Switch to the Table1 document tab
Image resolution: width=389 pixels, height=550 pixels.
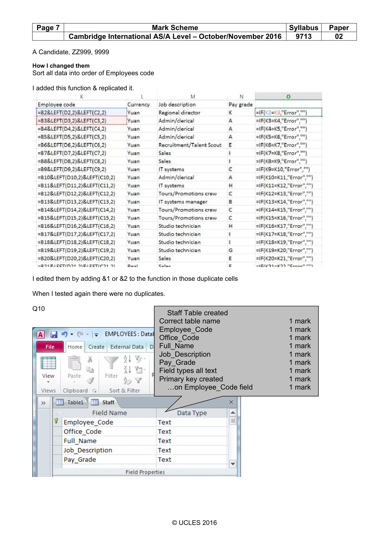pyautogui.click(x=70, y=402)
